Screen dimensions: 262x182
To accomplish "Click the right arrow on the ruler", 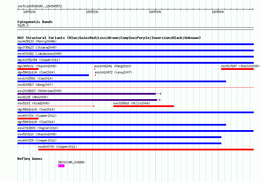I will tap(253, 9).
